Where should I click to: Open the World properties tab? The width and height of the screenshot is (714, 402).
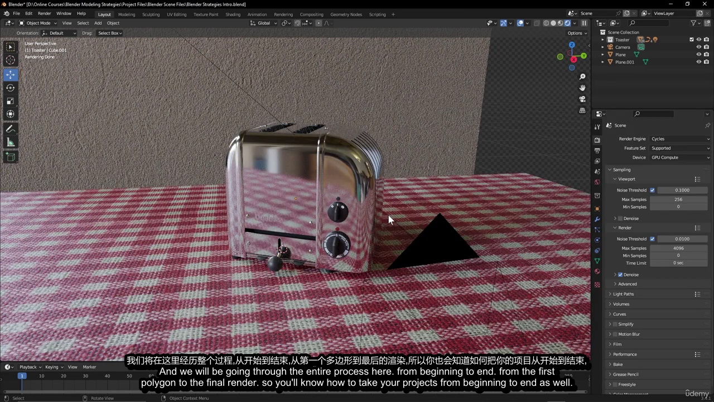(597, 182)
